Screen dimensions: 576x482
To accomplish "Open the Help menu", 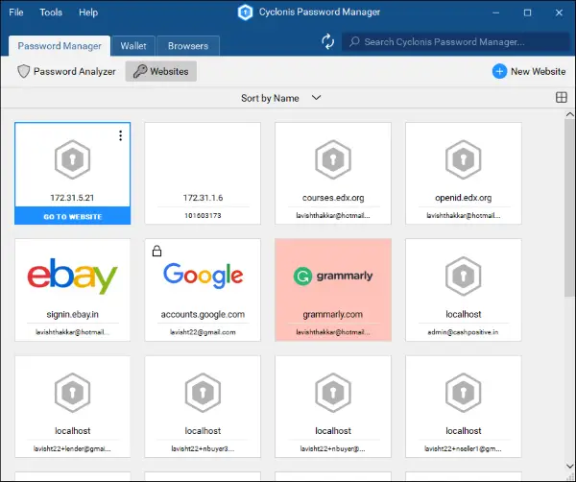I will point(88,12).
